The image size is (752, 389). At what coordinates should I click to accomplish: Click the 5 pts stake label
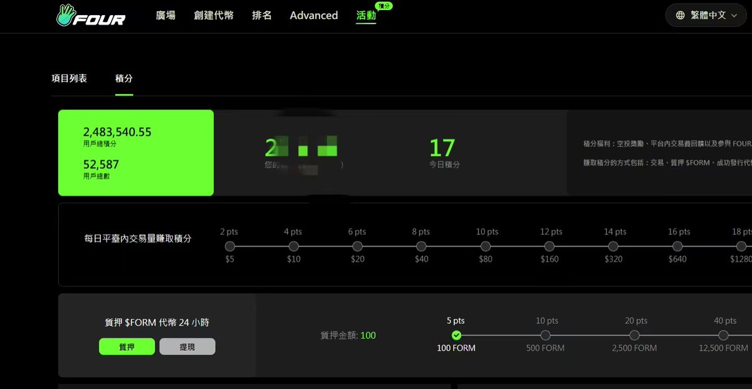coord(456,321)
